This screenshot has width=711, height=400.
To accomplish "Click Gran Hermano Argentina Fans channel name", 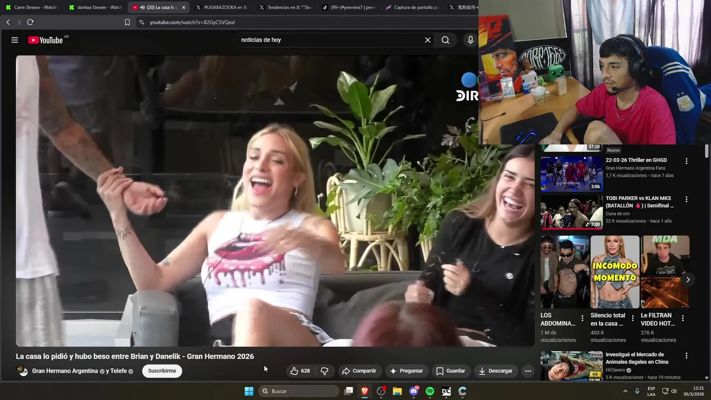I will (x=635, y=168).
